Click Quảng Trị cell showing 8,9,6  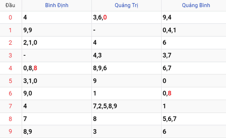(x=100, y=68)
